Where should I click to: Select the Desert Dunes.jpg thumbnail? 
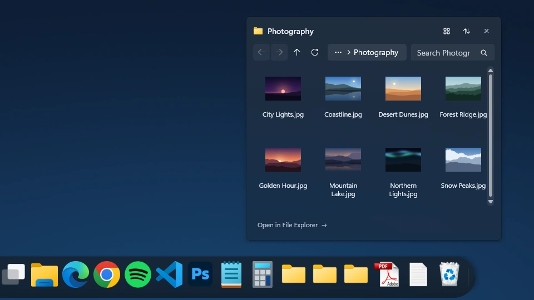pyautogui.click(x=403, y=88)
